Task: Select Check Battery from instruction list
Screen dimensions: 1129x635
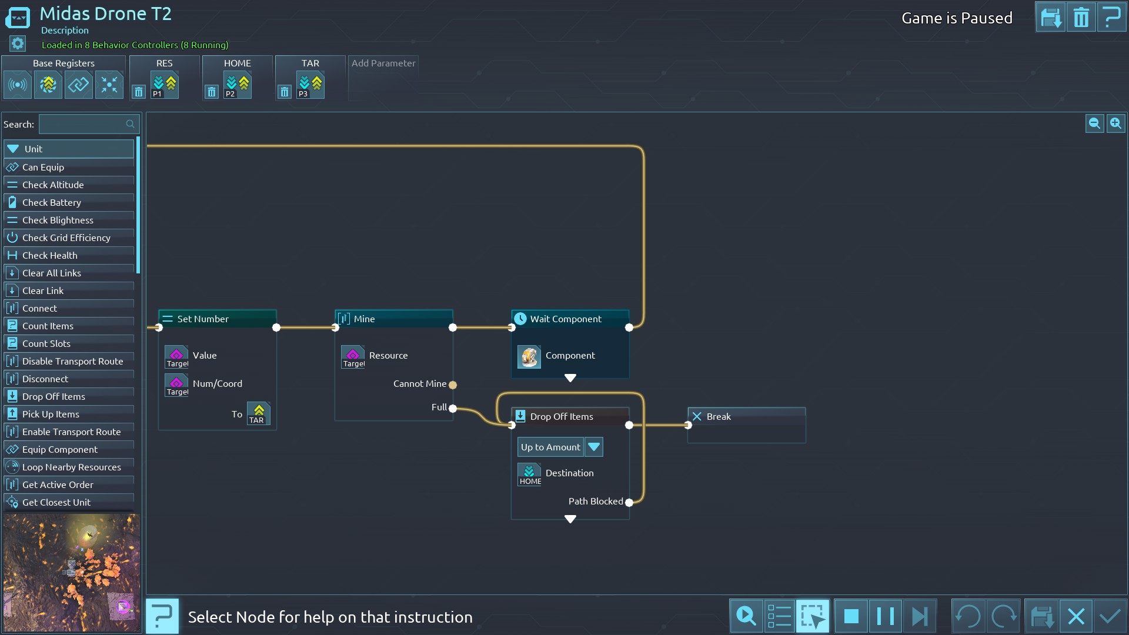Action: pyautogui.click(x=52, y=202)
